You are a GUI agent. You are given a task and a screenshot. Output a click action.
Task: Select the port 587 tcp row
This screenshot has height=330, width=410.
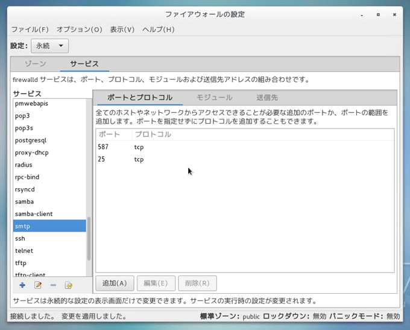click(x=245, y=147)
